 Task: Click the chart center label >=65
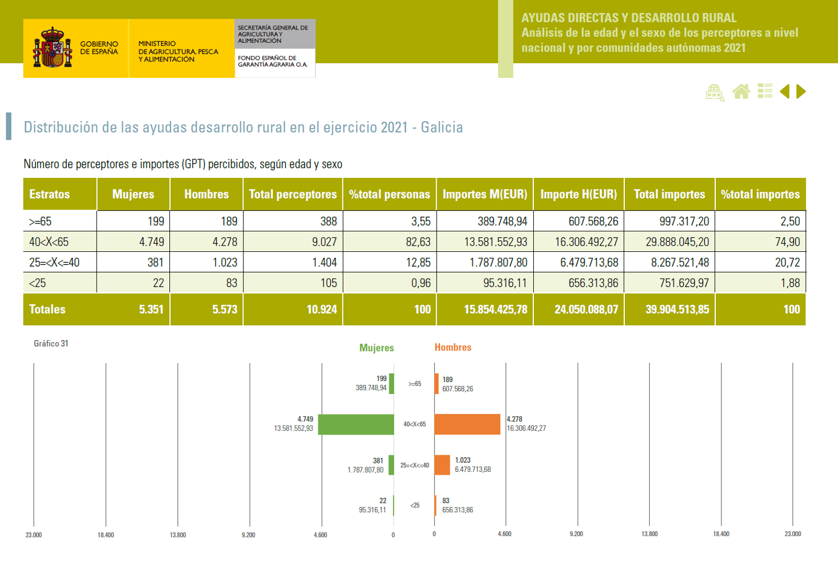[414, 384]
